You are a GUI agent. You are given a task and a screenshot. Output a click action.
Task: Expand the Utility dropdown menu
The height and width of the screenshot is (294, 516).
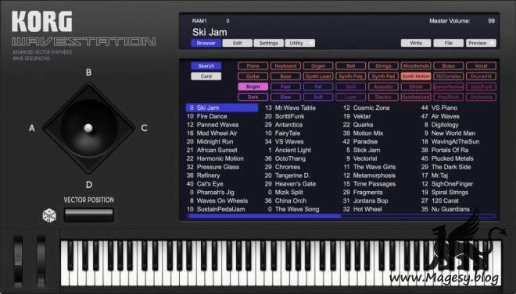[299, 43]
